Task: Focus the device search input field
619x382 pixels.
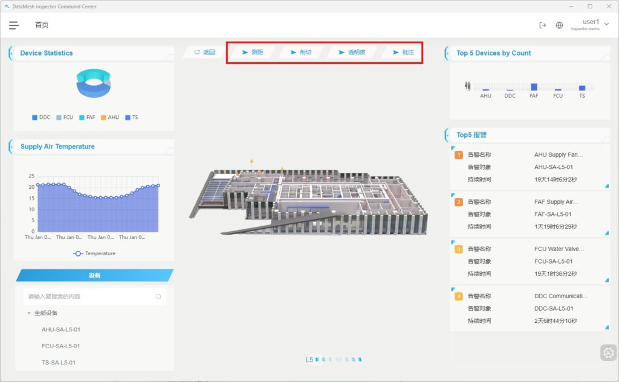Action: (89, 296)
